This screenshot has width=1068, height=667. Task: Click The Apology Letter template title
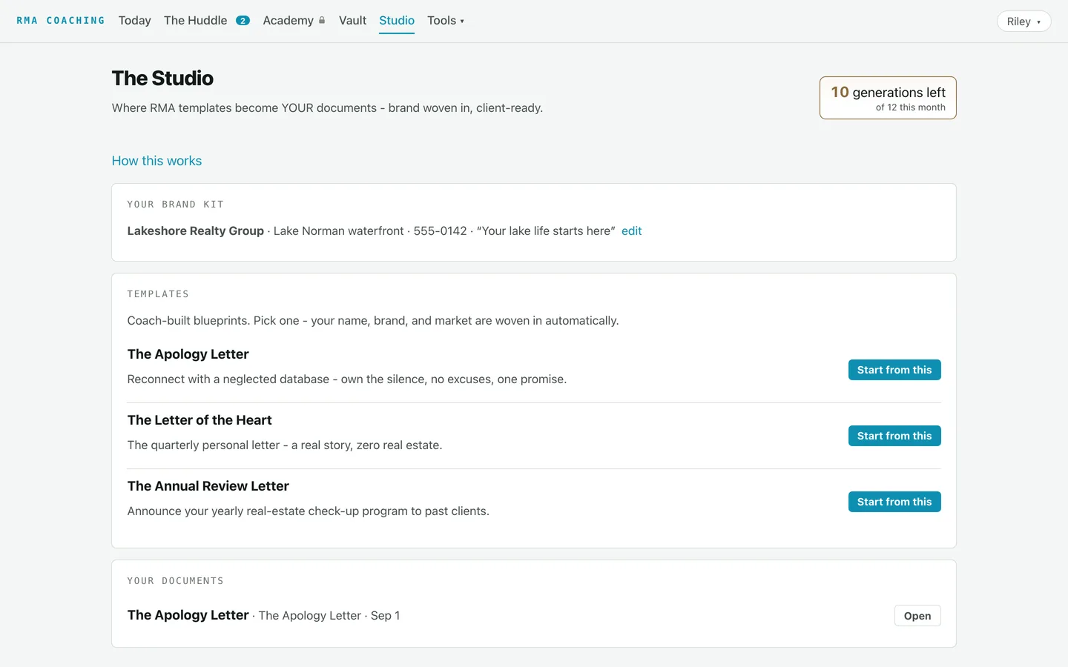tap(188, 354)
